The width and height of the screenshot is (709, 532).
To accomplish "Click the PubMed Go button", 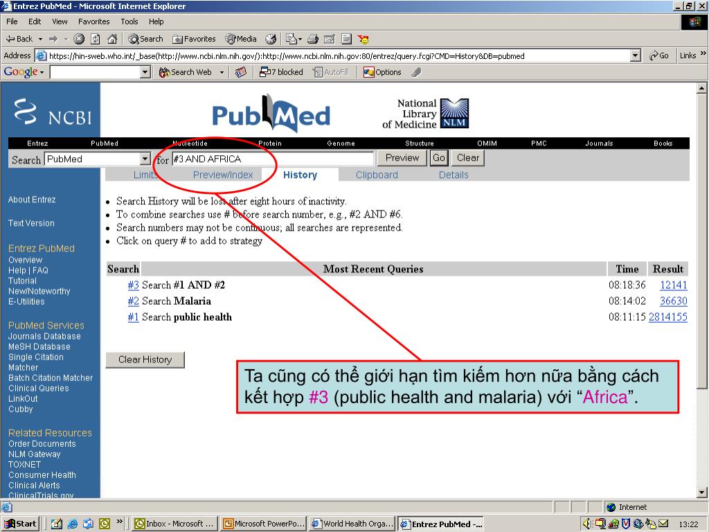I will tap(438, 158).
